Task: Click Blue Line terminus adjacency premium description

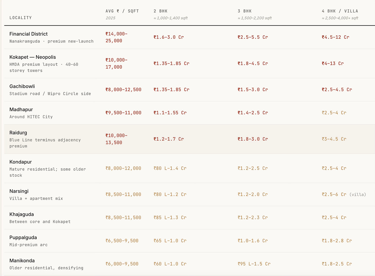Action: click(45, 143)
